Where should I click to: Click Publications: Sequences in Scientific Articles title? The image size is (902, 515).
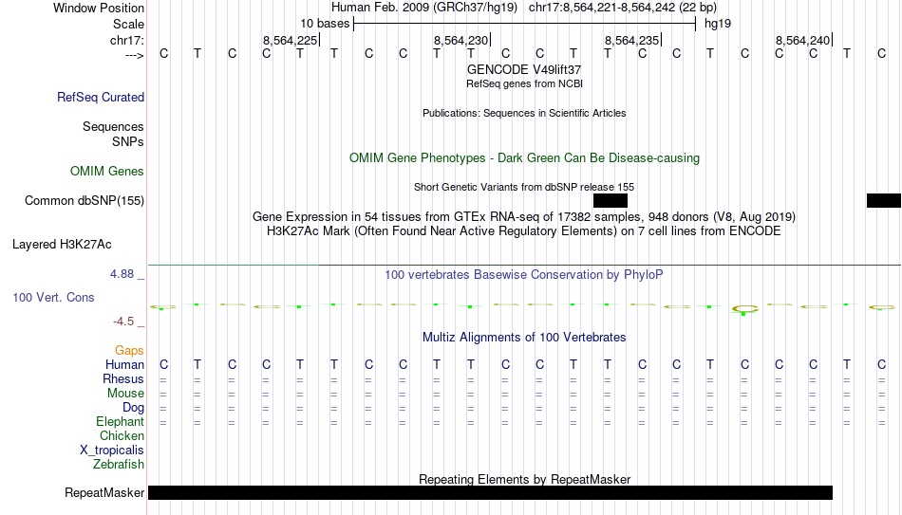pos(524,113)
